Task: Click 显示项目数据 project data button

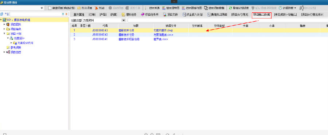Action: [x=214, y=8]
